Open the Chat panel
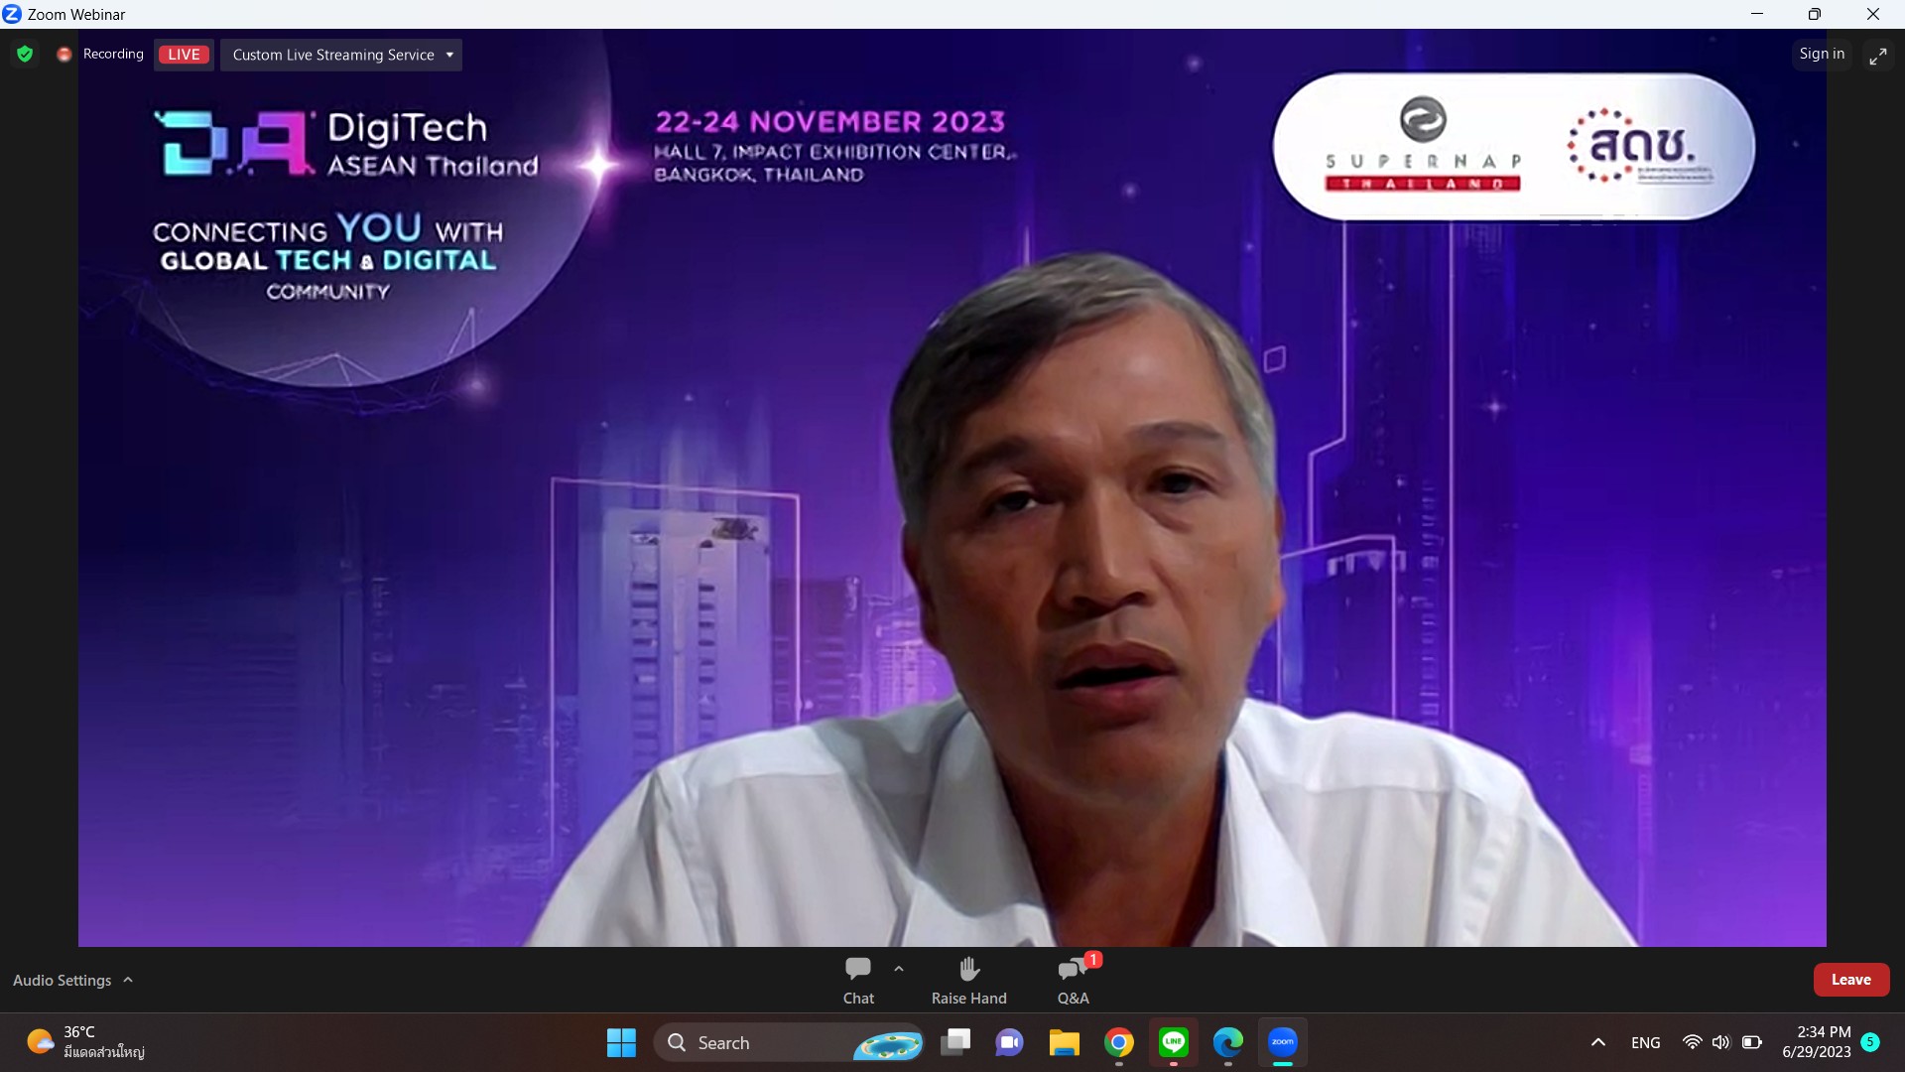Screen dimensions: 1905x1072 [x=857, y=980]
